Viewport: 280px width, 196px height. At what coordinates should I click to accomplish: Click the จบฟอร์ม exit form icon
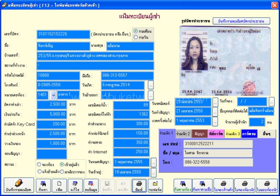click(155, 185)
